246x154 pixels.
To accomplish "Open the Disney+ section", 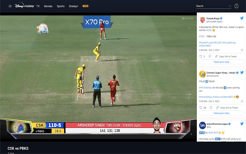I will click(73, 6).
